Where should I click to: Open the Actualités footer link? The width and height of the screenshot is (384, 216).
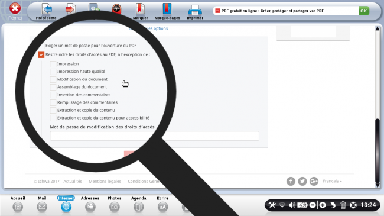point(73,182)
